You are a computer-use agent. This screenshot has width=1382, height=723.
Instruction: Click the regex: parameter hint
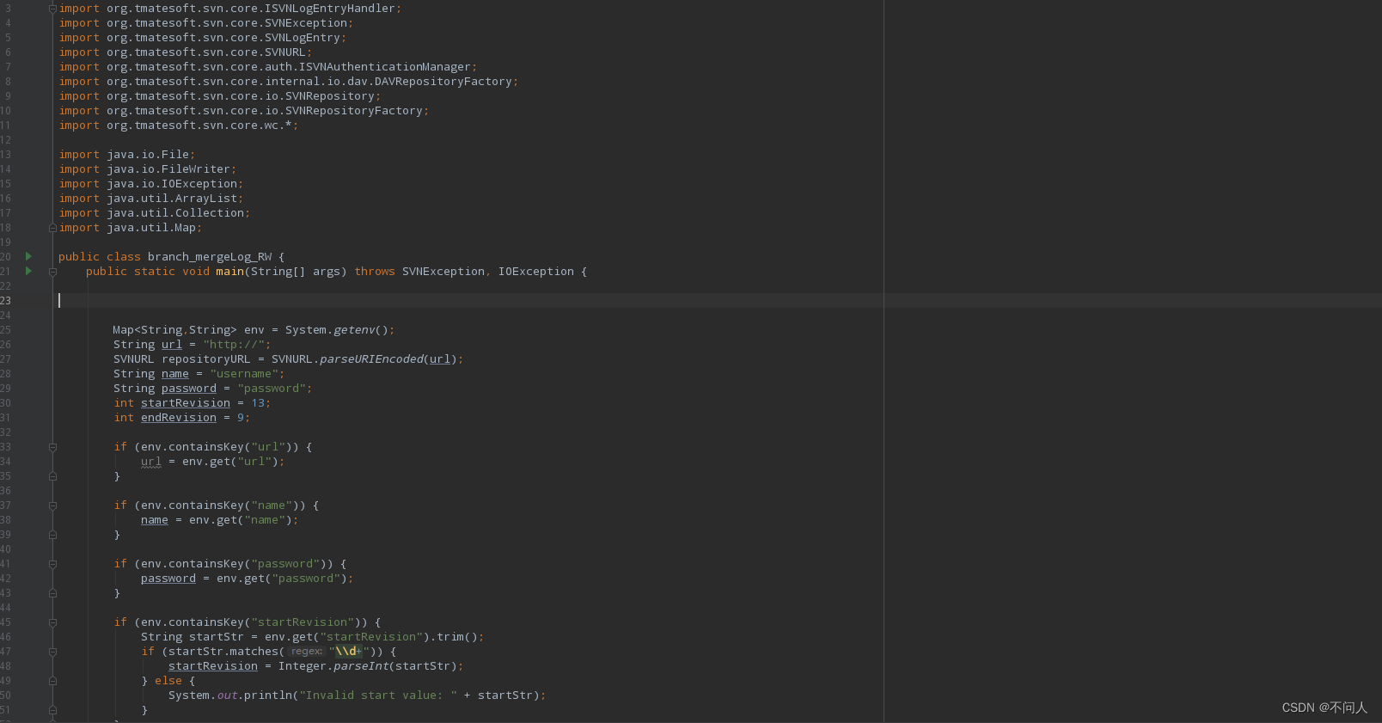pyautogui.click(x=306, y=652)
